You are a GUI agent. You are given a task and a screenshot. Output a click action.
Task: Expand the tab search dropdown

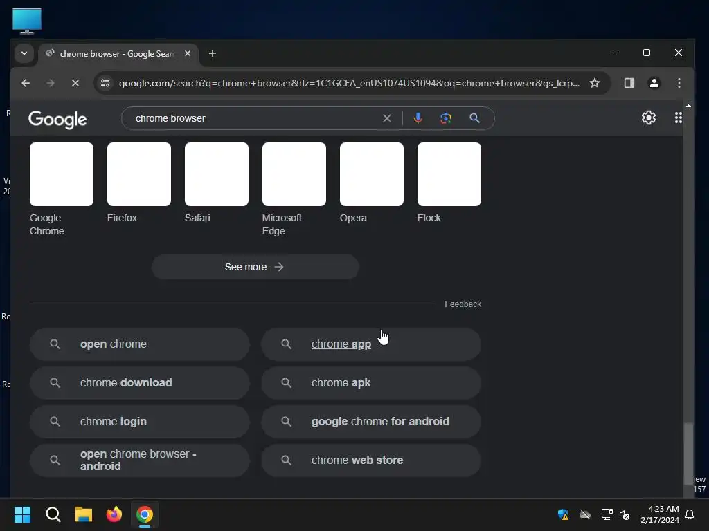pyautogui.click(x=24, y=53)
